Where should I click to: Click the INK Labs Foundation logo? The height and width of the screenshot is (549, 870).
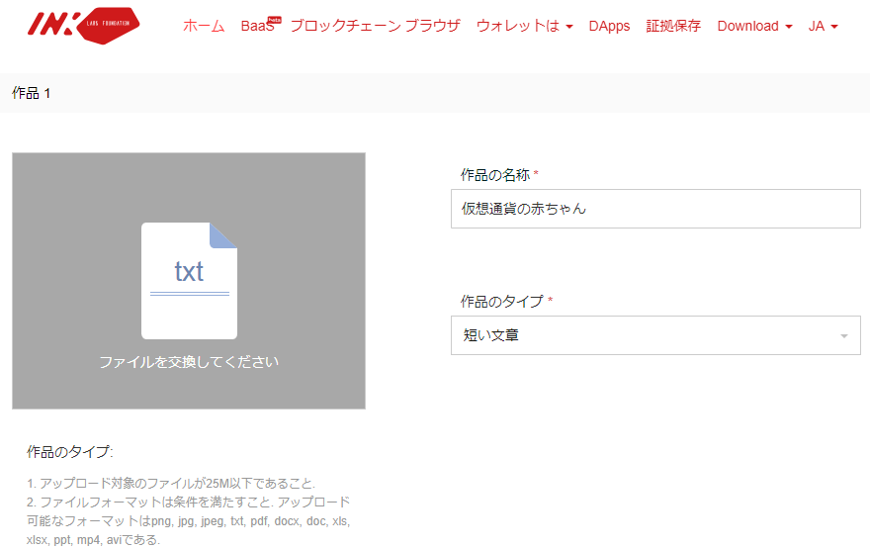click(x=83, y=25)
